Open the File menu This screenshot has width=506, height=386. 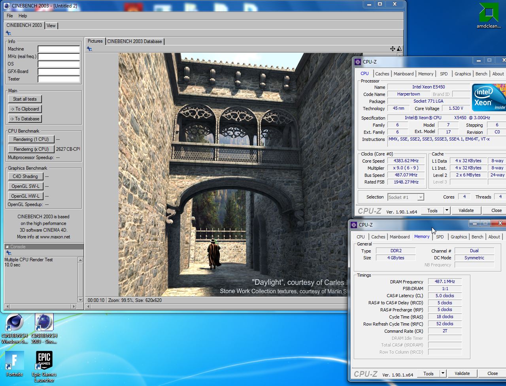click(x=10, y=16)
